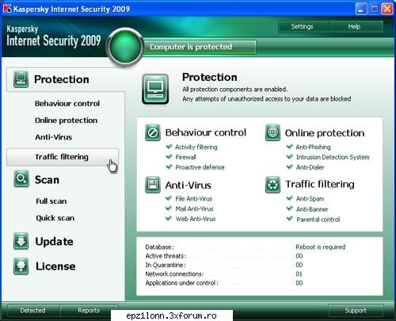Click the Parental control check mark
This screenshot has height=321, width=396.
[x=290, y=219]
